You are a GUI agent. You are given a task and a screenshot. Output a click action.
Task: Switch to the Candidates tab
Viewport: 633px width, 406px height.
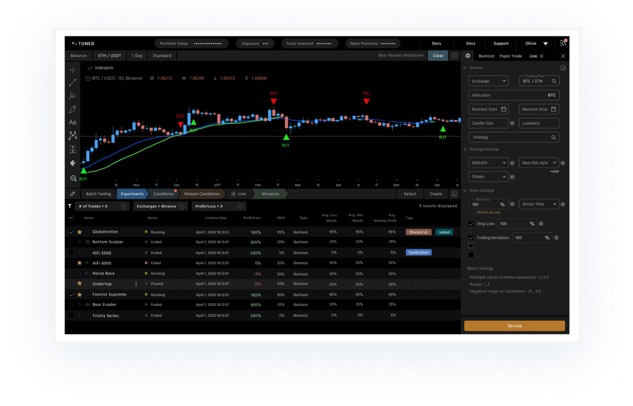click(x=164, y=194)
